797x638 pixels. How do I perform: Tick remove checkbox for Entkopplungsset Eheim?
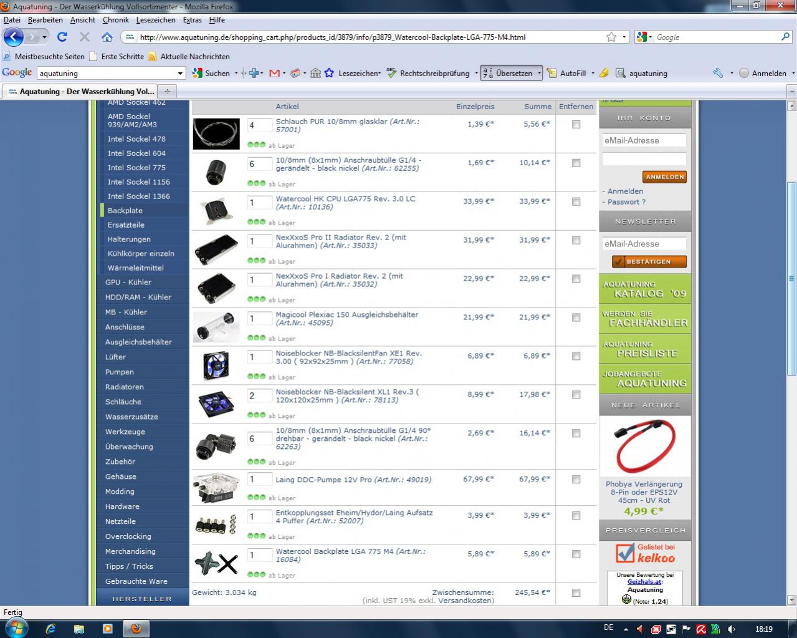[576, 516]
